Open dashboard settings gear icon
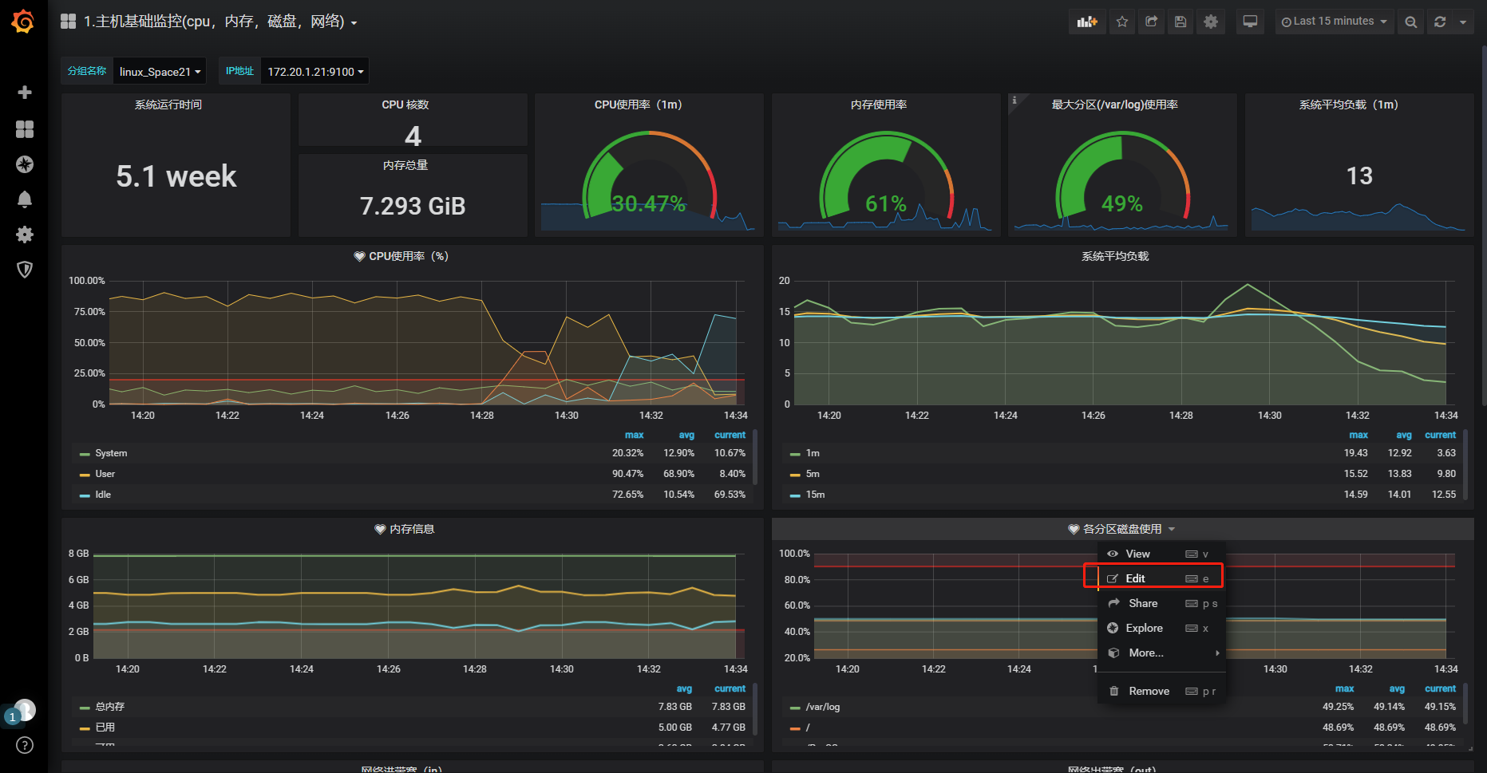Screen dimensions: 1487x773 tap(1211, 22)
